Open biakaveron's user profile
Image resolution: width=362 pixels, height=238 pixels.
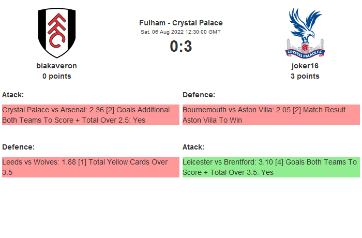(x=57, y=66)
